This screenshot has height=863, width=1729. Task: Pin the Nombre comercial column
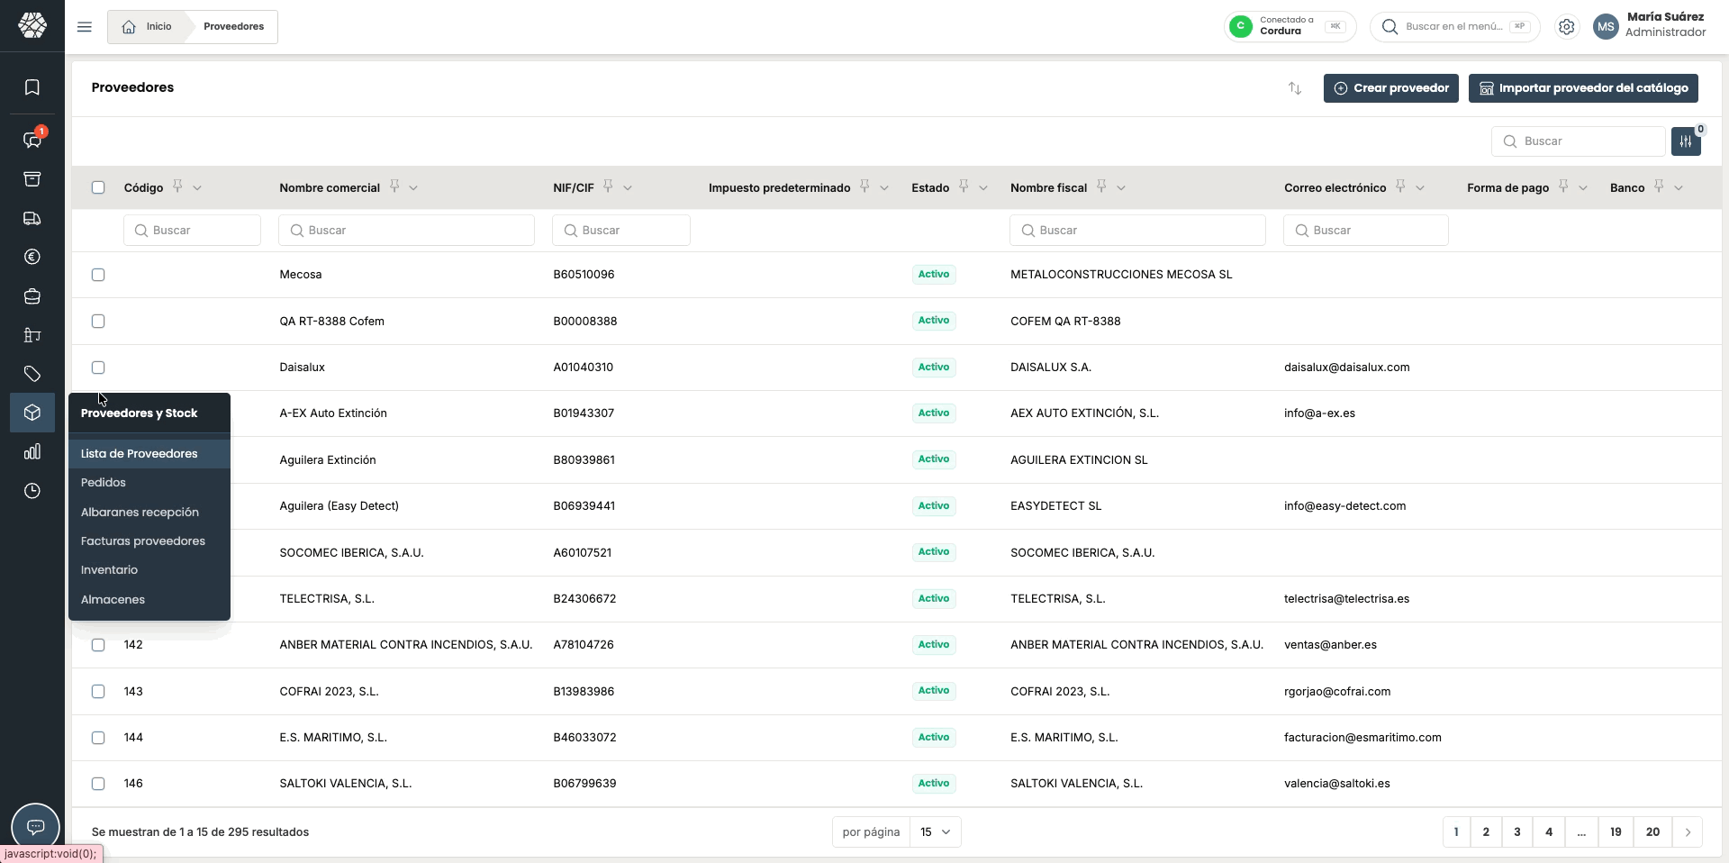pyautogui.click(x=394, y=186)
